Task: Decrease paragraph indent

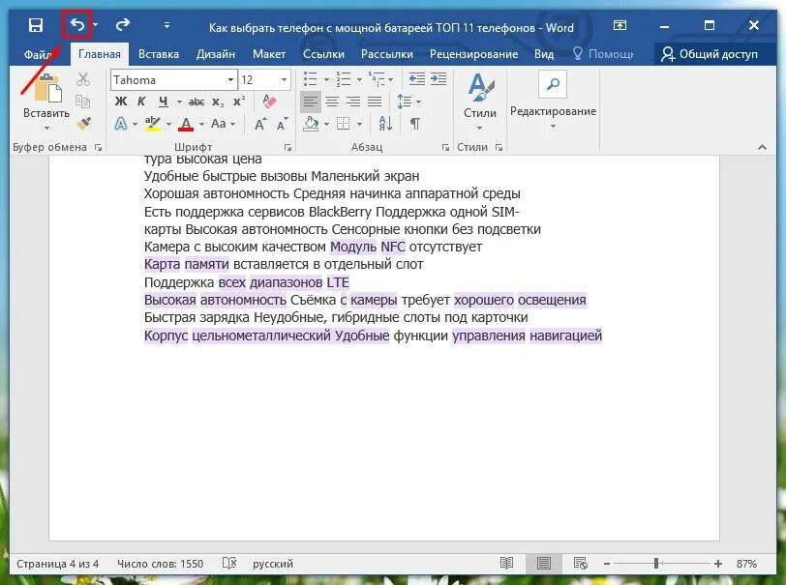Action: [417, 79]
